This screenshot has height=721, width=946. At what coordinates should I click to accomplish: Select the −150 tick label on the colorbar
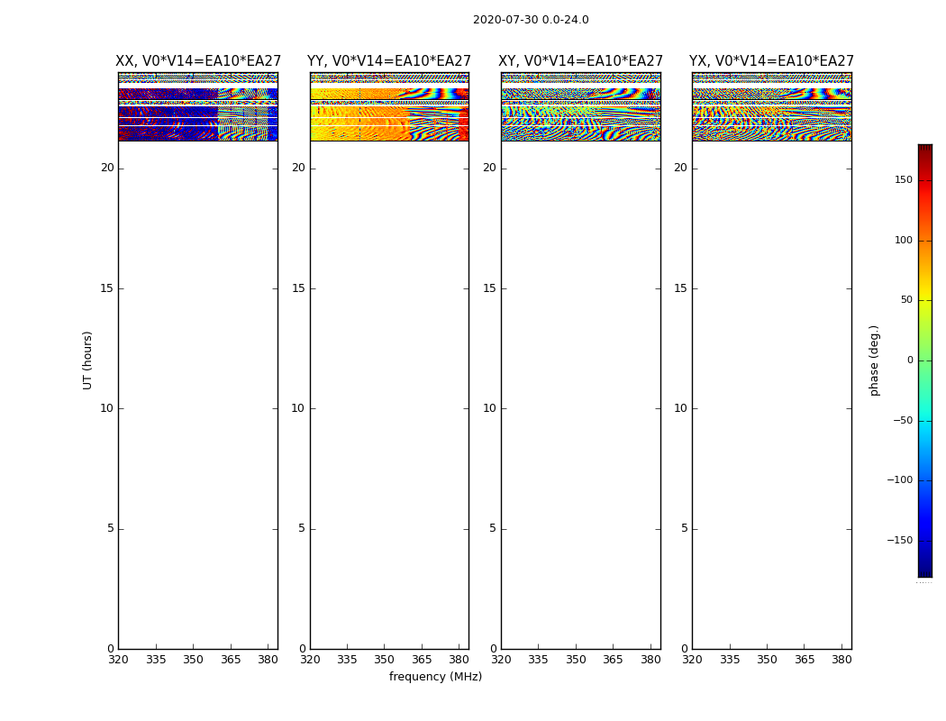(x=899, y=541)
